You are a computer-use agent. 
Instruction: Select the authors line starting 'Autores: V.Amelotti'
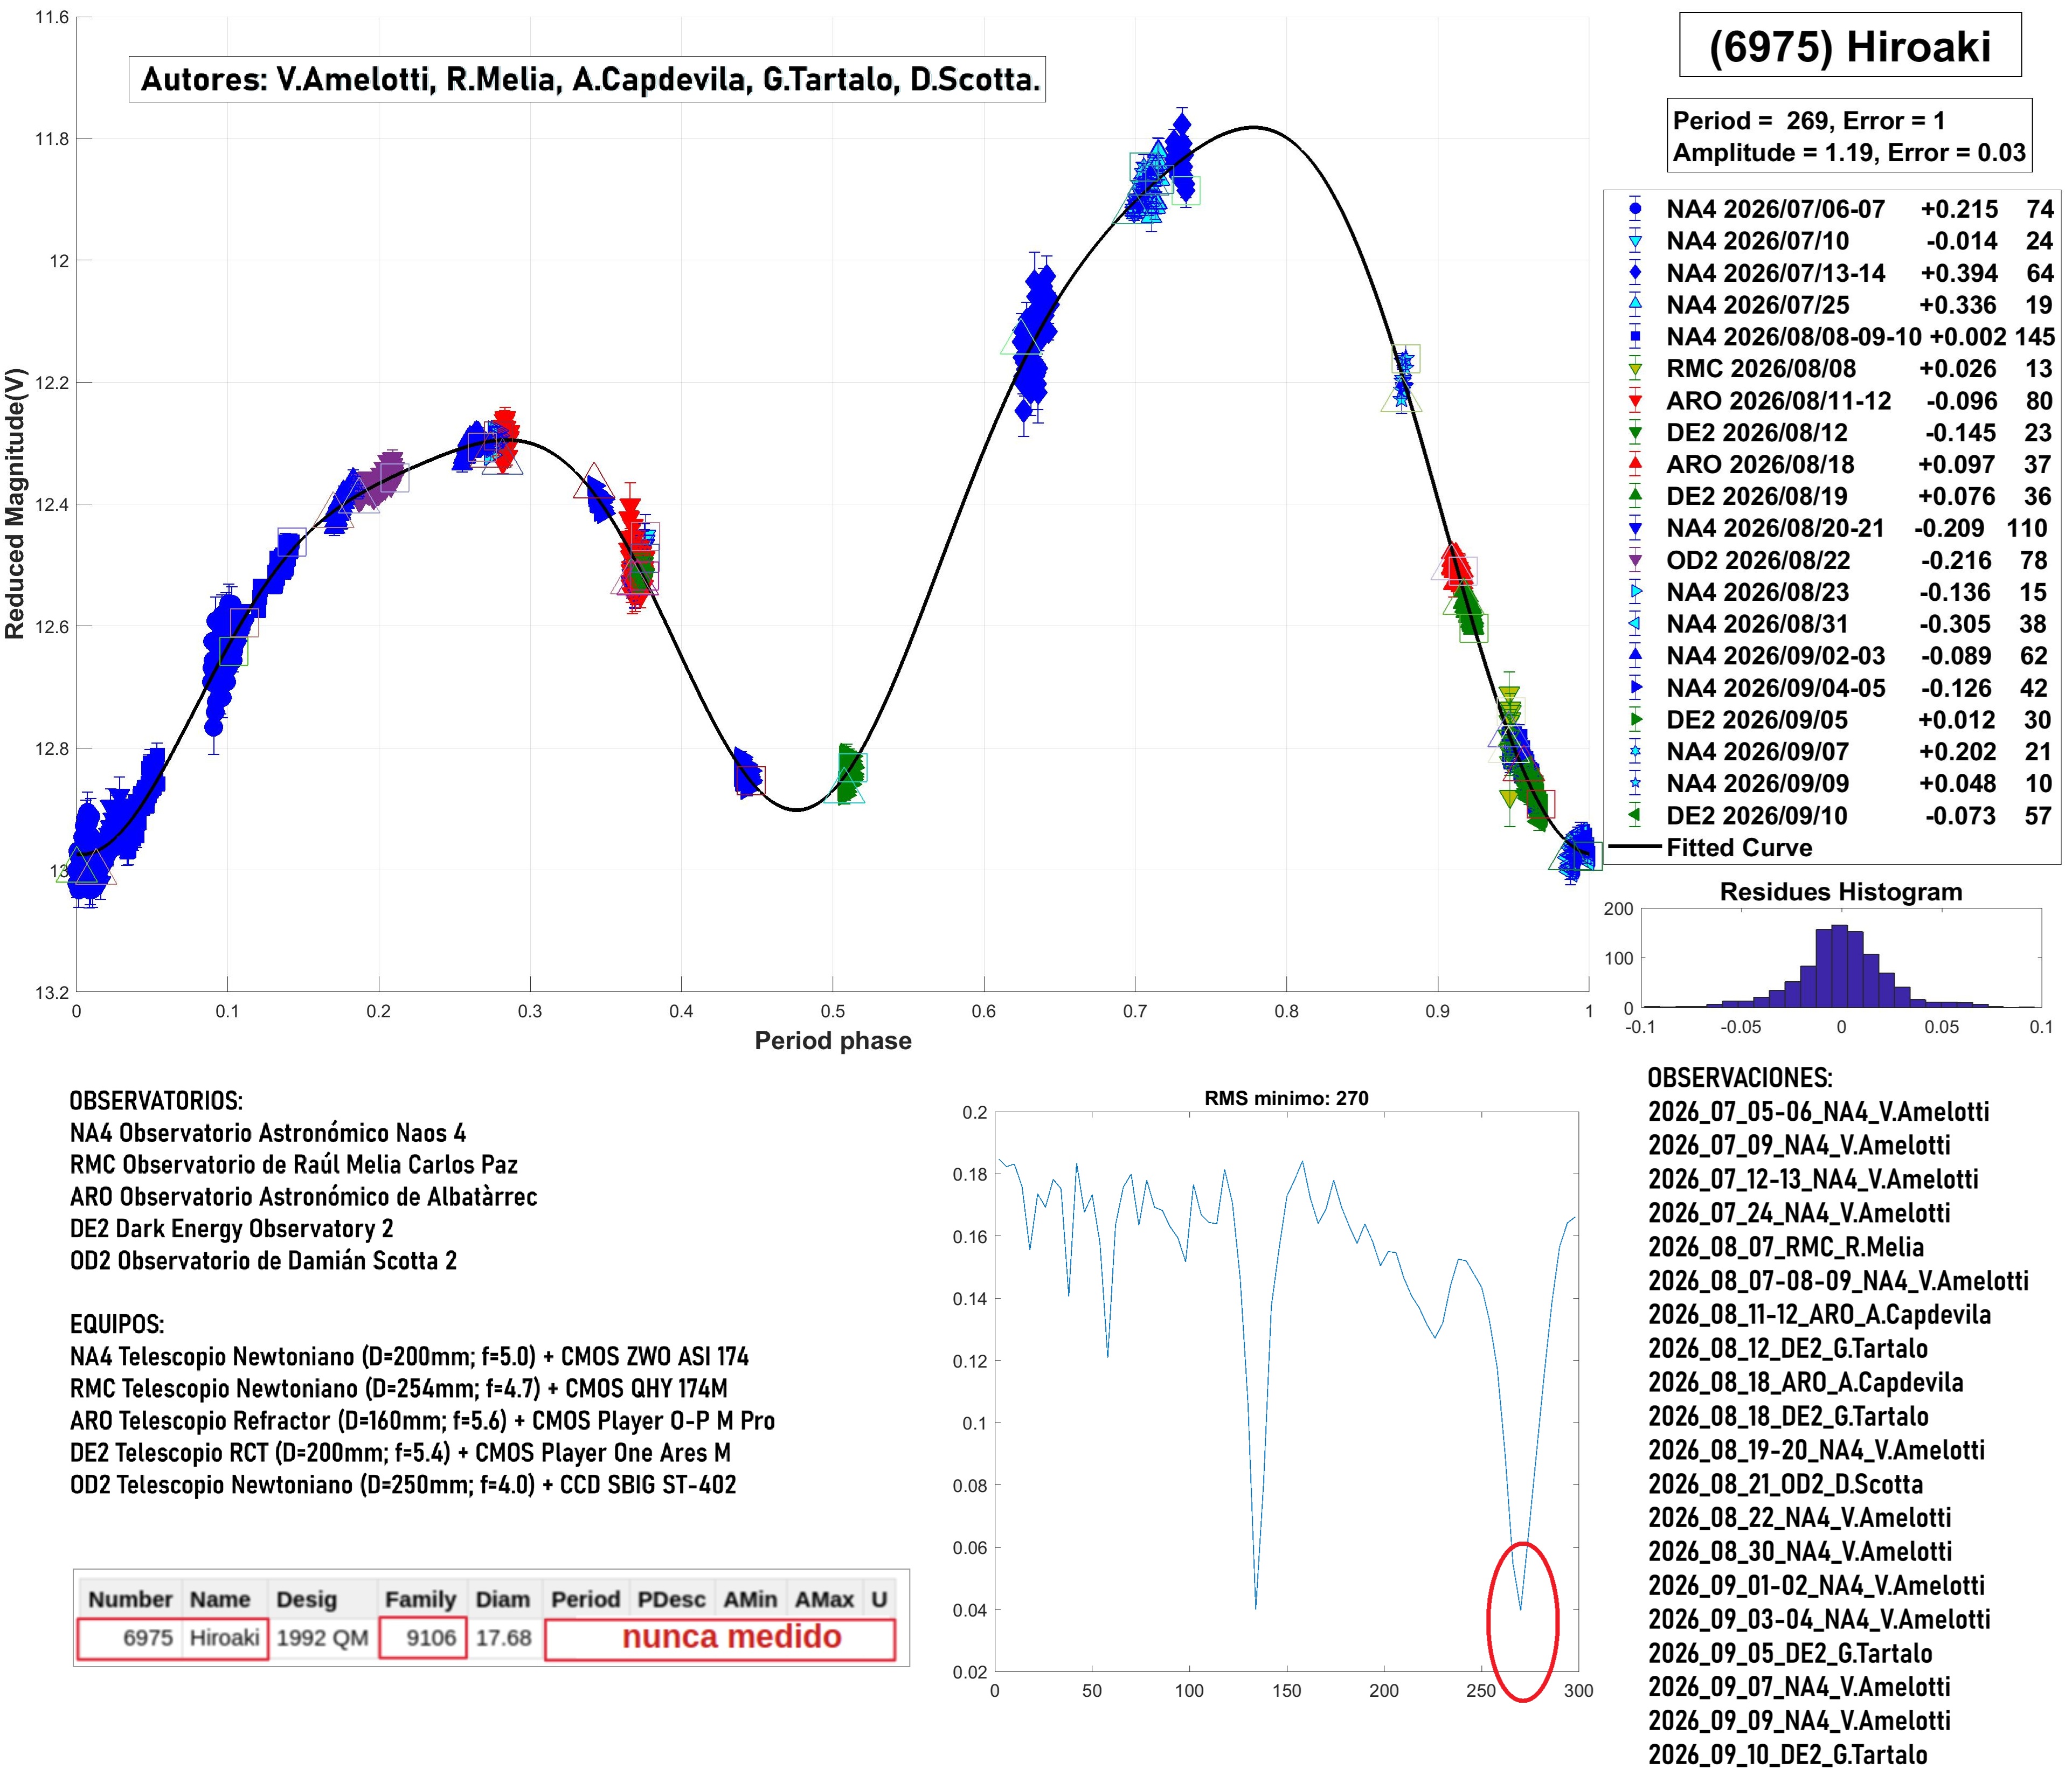(587, 79)
